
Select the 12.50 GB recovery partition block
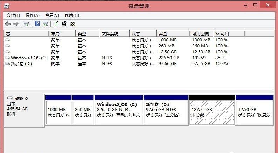pyautogui.click(x=255, y=110)
